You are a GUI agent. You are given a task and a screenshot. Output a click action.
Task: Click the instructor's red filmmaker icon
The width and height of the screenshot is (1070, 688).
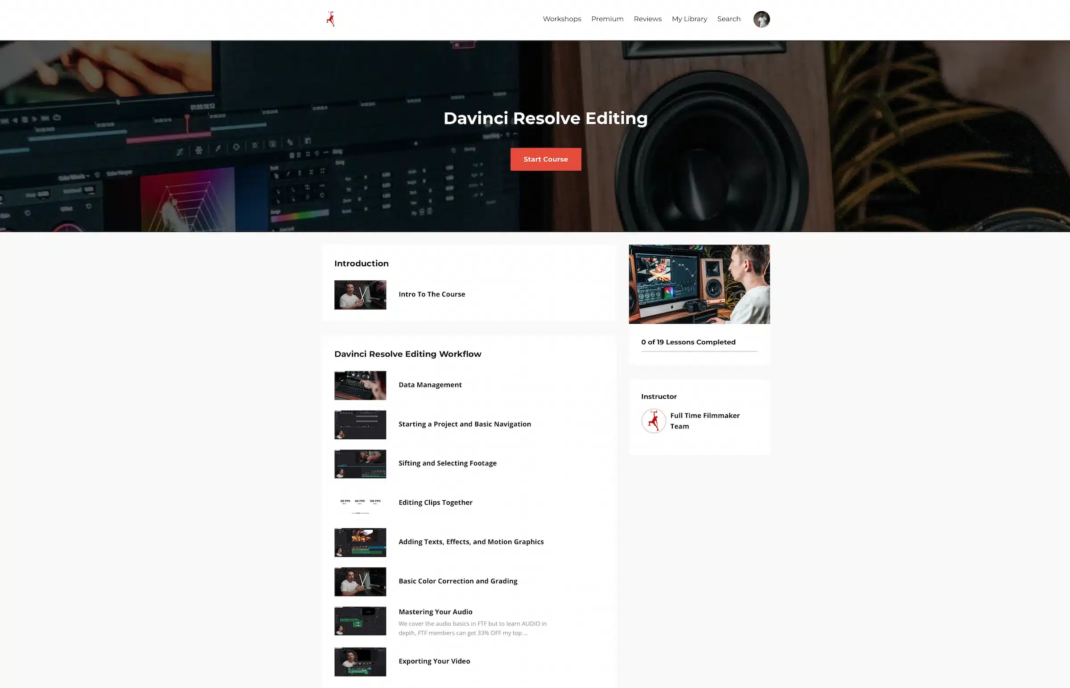coord(653,420)
